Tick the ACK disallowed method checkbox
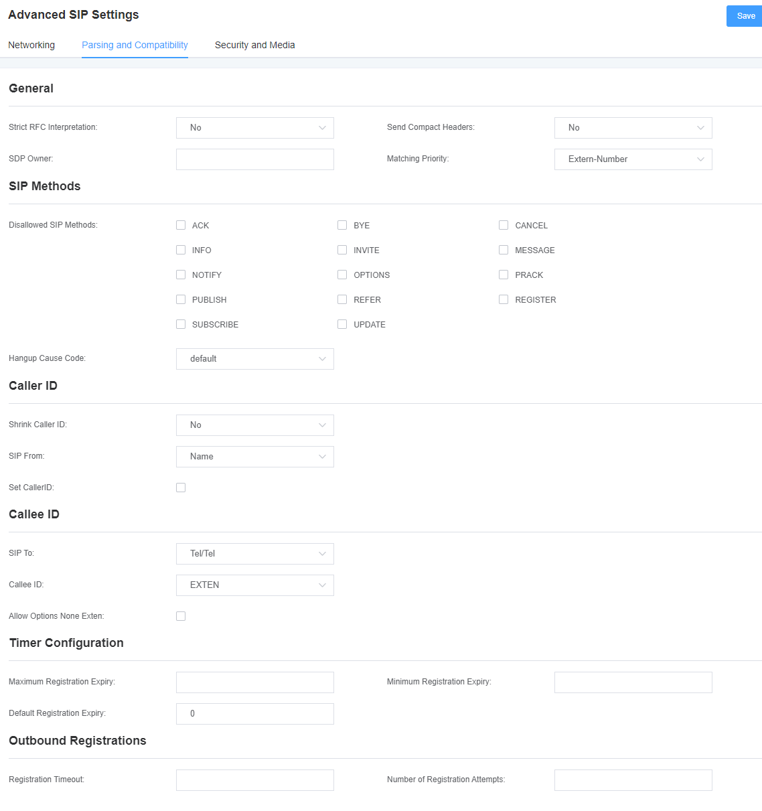The height and width of the screenshot is (811, 762). point(181,225)
